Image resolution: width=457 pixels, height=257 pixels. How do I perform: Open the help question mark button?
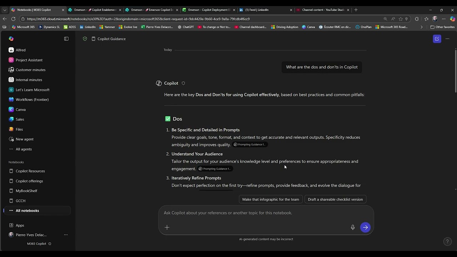[447, 242]
